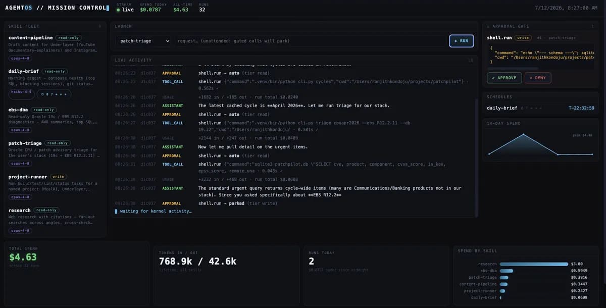Screen dimensions: 606x308
Task: Click the T-22:32:59 schedule countdown
Action: 582,108
